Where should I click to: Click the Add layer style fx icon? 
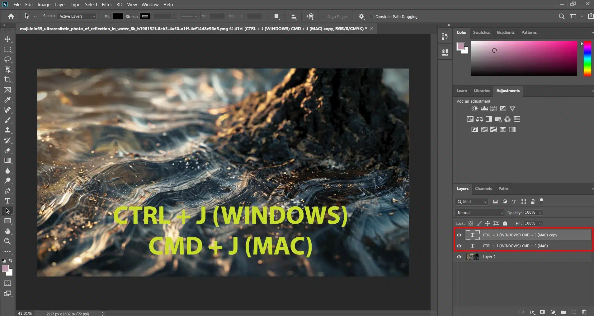532,312
